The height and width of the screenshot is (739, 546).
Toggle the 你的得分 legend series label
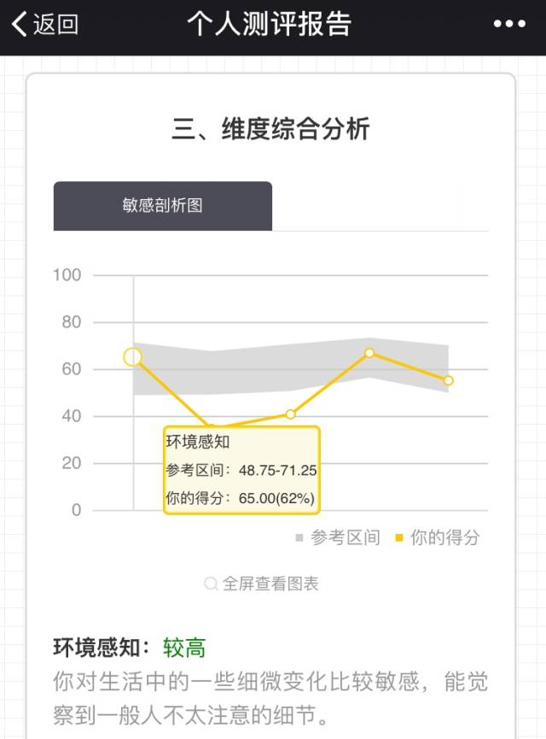click(445, 538)
